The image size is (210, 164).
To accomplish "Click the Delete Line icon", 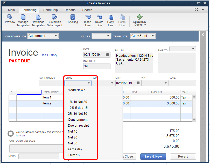I will [99, 20].
